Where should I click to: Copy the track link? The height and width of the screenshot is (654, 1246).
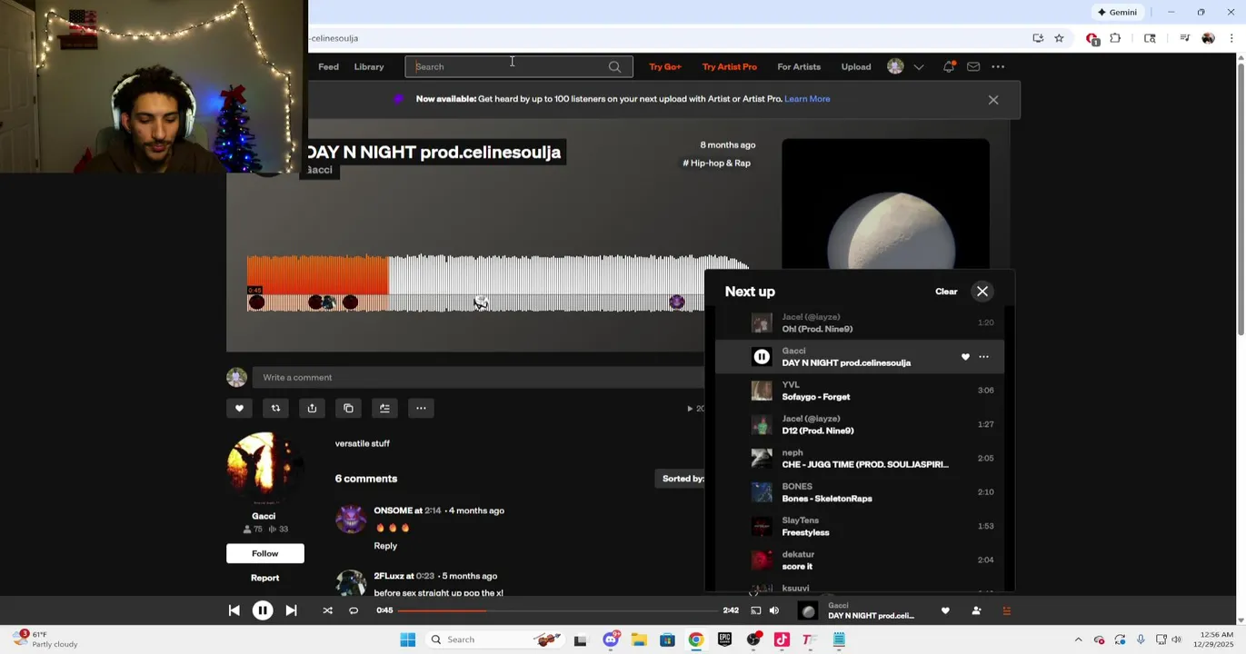(348, 408)
